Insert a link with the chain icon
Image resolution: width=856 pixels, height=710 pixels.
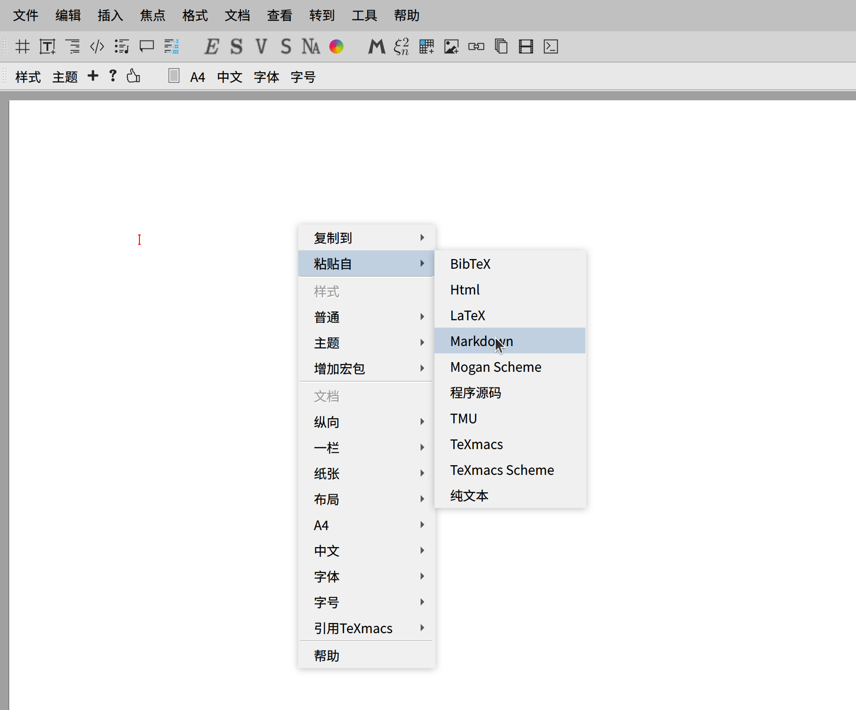[x=476, y=46]
